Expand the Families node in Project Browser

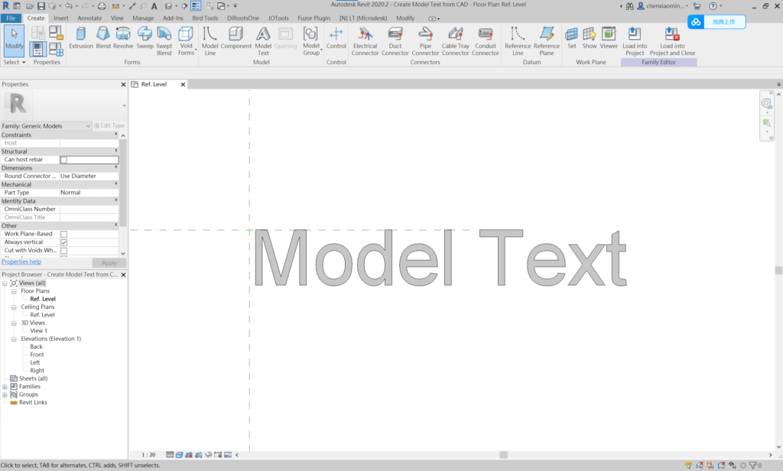[5, 386]
